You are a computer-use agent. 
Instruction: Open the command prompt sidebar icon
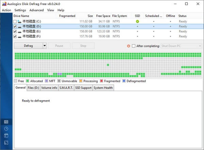pos(6,136)
